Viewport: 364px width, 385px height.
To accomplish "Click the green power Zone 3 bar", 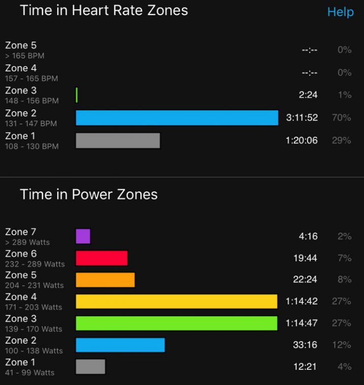I will click(176, 323).
